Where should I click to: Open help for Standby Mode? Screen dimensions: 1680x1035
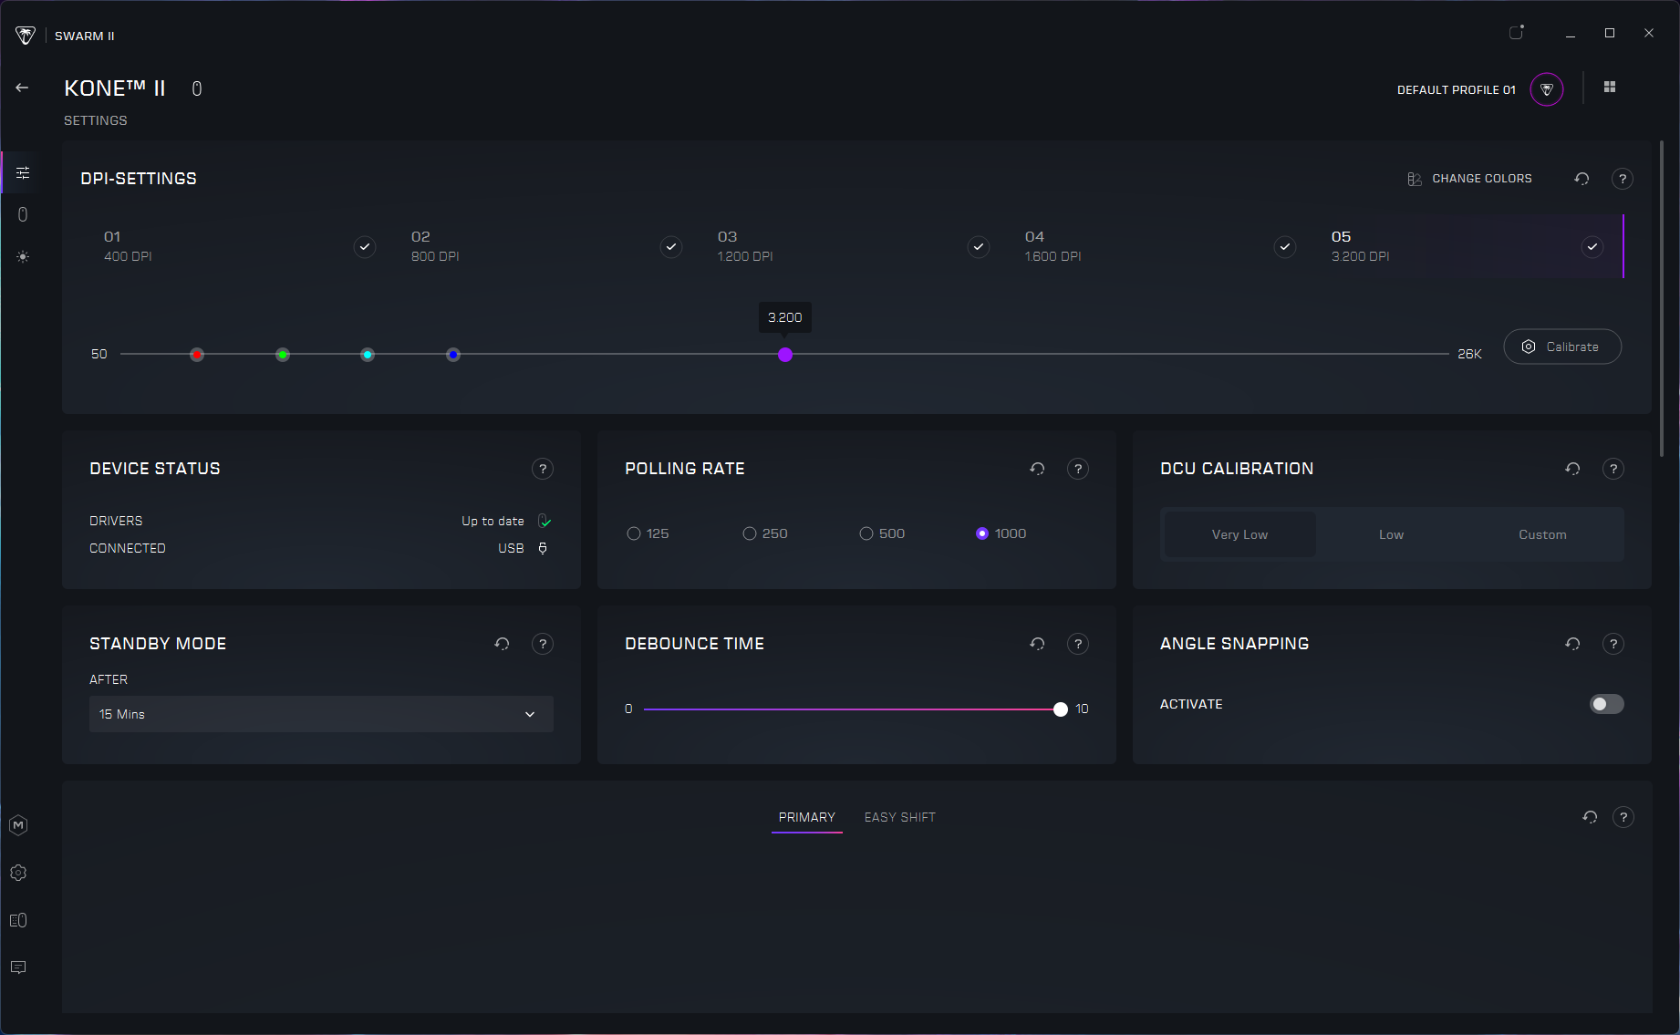tap(543, 644)
